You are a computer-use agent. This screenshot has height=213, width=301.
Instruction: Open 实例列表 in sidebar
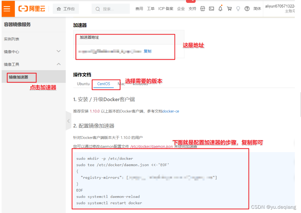pos(11,39)
